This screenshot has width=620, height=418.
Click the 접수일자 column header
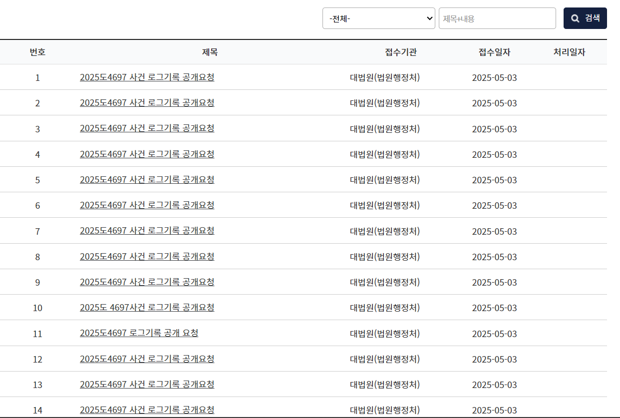pos(494,52)
